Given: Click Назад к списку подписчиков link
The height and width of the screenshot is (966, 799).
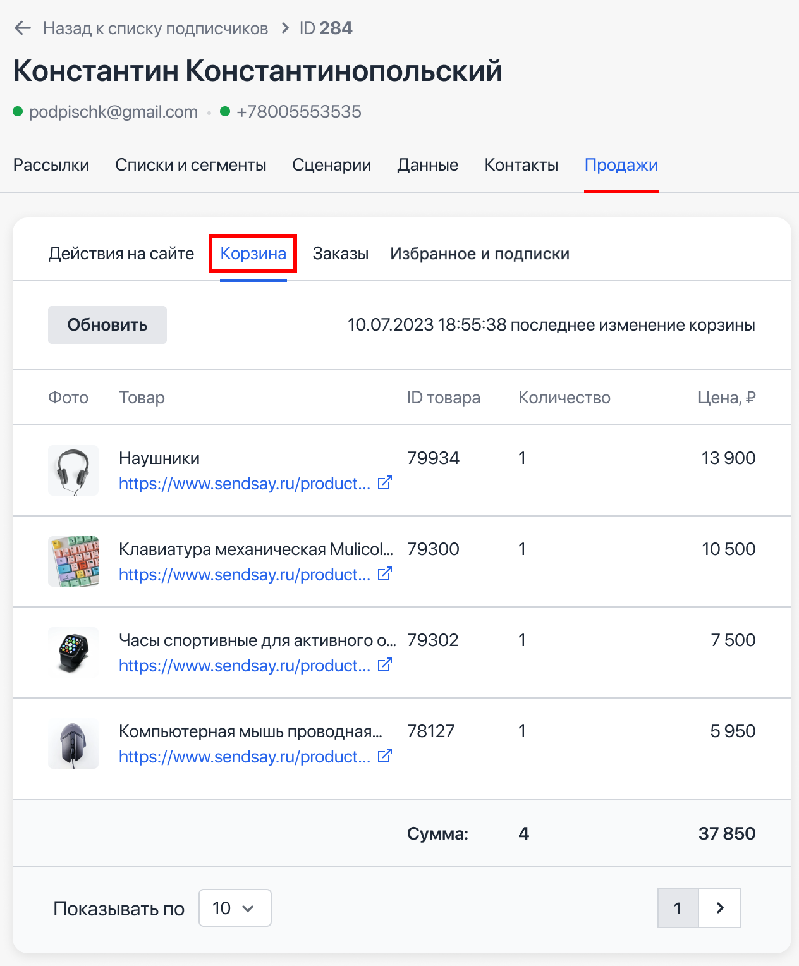Looking at the screenshot, I should (x=156, y=28).
